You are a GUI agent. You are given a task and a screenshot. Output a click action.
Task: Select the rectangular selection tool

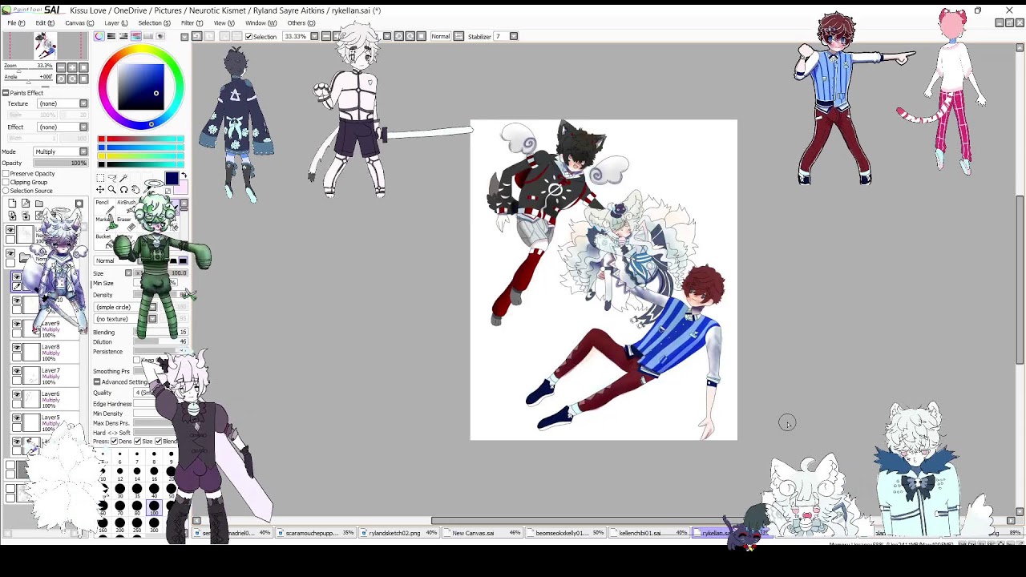click(100, 178)
